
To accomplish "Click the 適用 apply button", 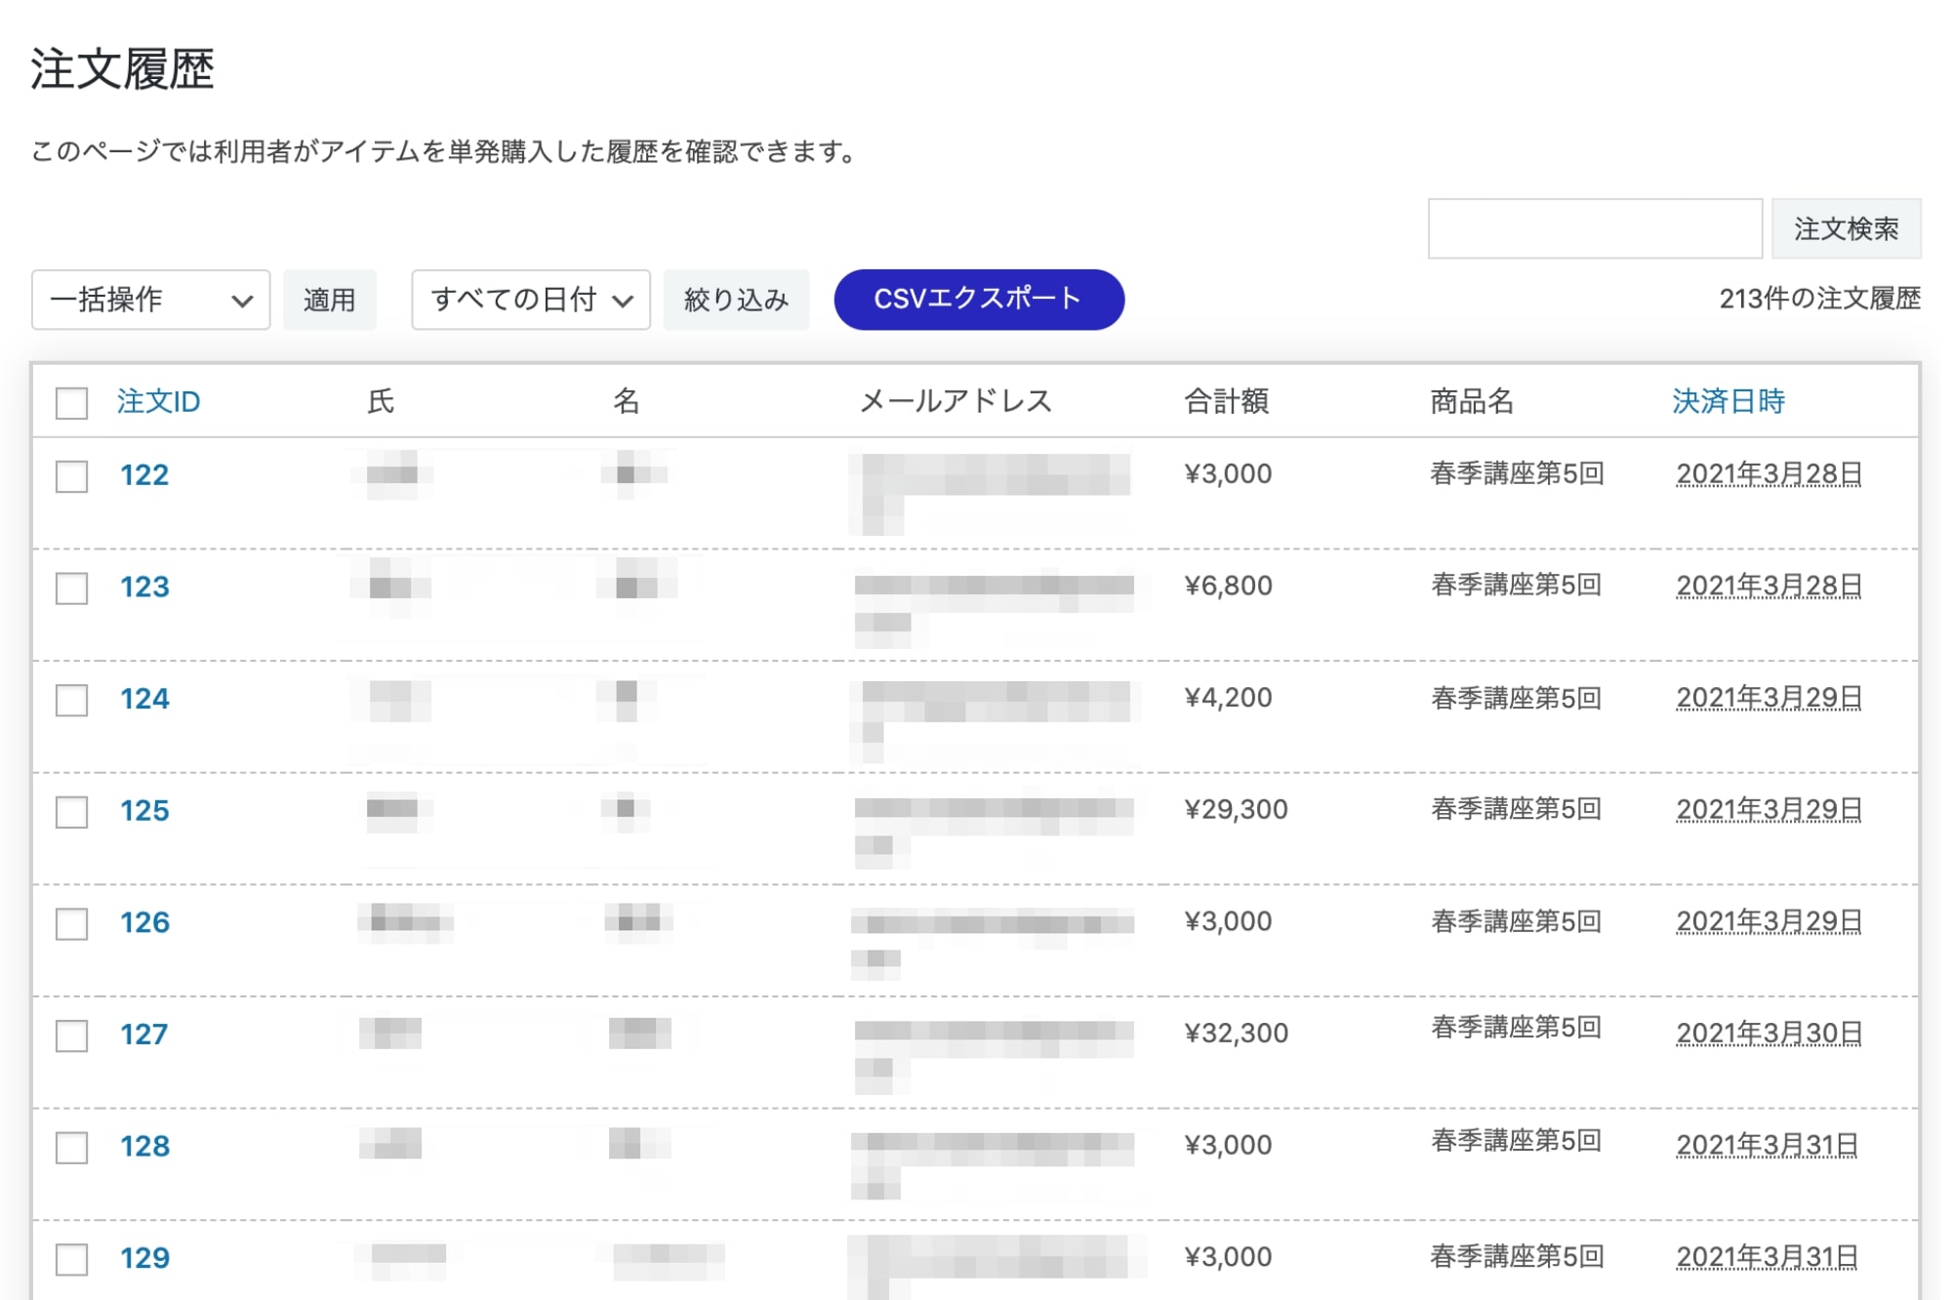I will pos(330,300).
